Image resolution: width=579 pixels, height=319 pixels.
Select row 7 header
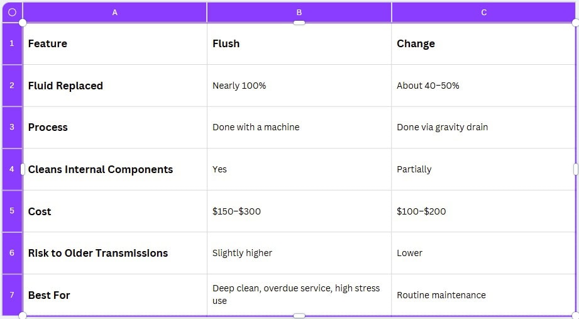(x=12, y=295)
